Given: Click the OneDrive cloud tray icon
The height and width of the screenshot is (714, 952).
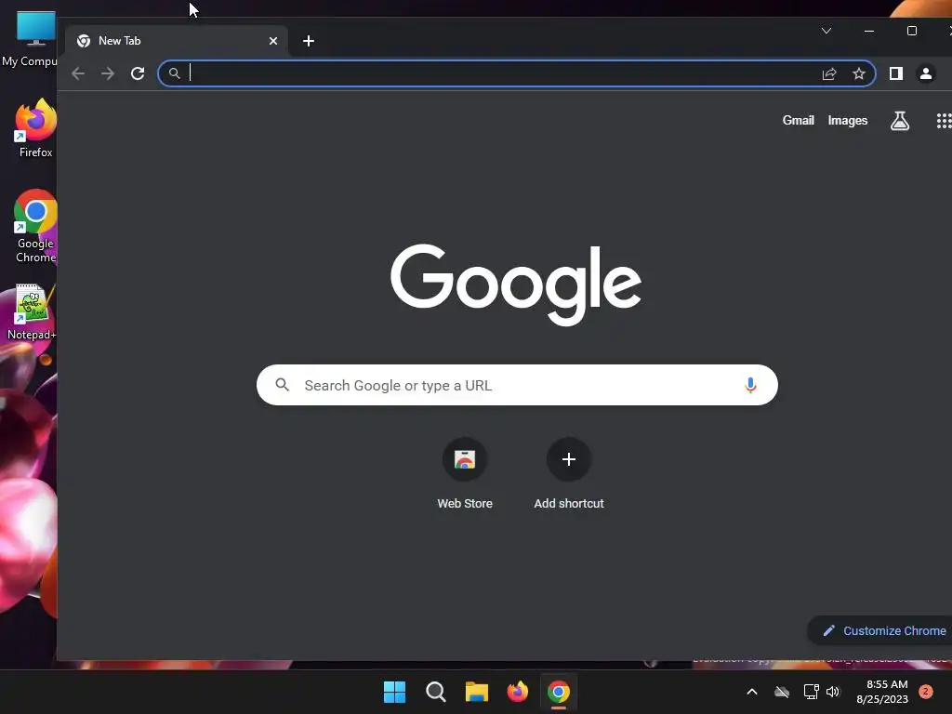Looking at the screenshot, I should click(x=782, y=692).
